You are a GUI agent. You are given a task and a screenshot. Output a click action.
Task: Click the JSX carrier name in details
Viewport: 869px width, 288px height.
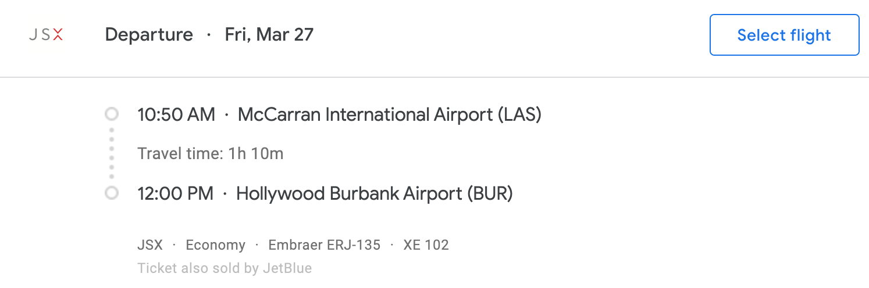(150, 245)
